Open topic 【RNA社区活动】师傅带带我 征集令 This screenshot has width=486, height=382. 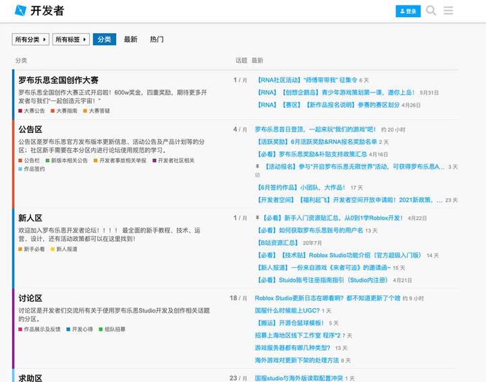tap(306, 80)
